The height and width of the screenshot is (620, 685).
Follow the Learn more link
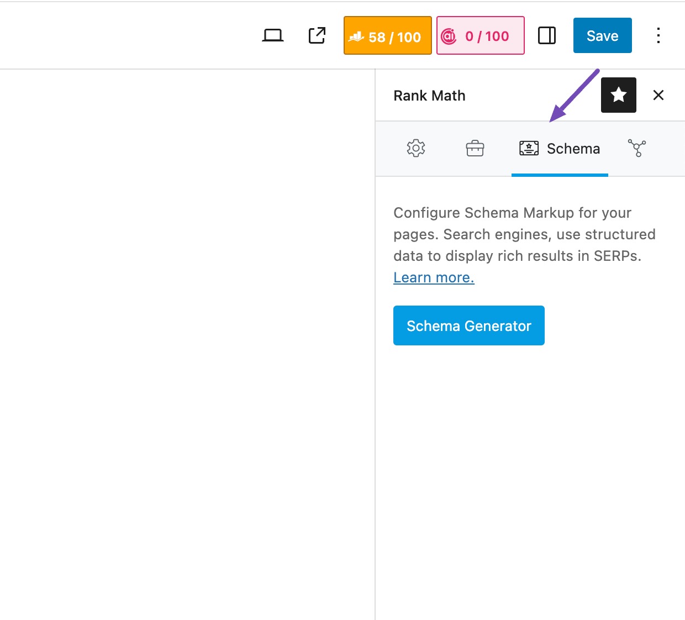click(x=434, y=277)
